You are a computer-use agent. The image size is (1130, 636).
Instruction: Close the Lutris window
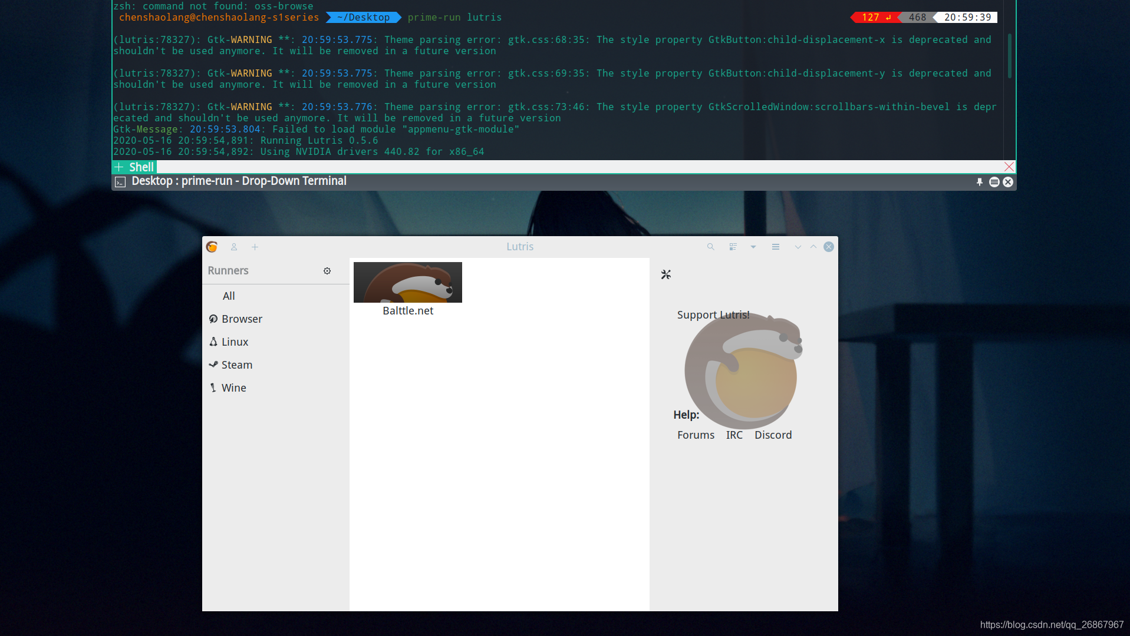click(829, 247)
